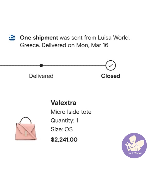Screen dimensions: 152x191
Task: Open the Micro Iside tote product title
Action: click(71, 112)
